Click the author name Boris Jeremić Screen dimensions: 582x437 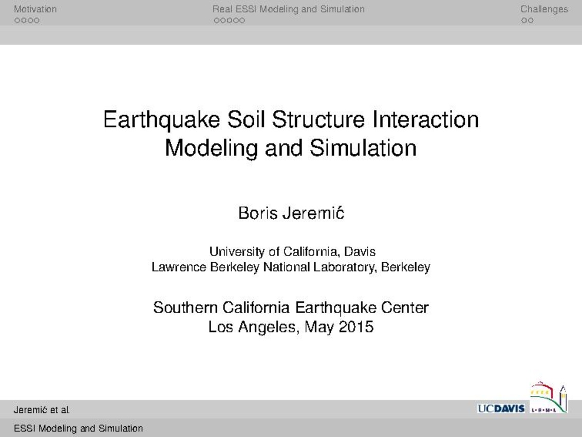coord(291,213)
